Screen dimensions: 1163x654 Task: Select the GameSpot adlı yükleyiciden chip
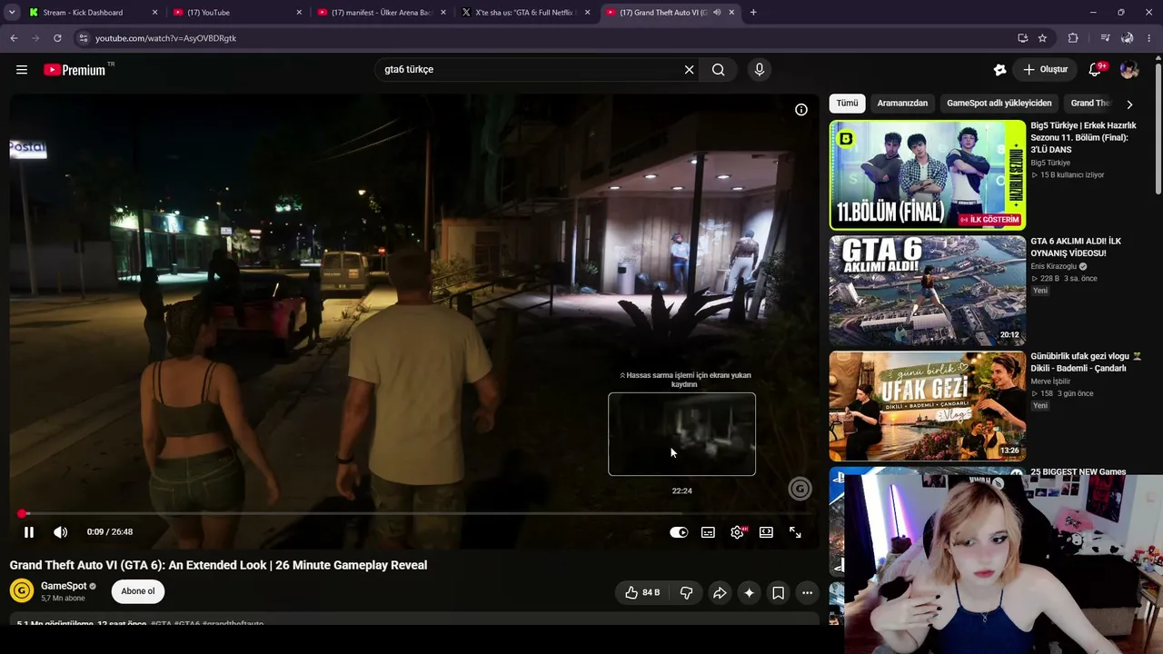pos(999,104)
